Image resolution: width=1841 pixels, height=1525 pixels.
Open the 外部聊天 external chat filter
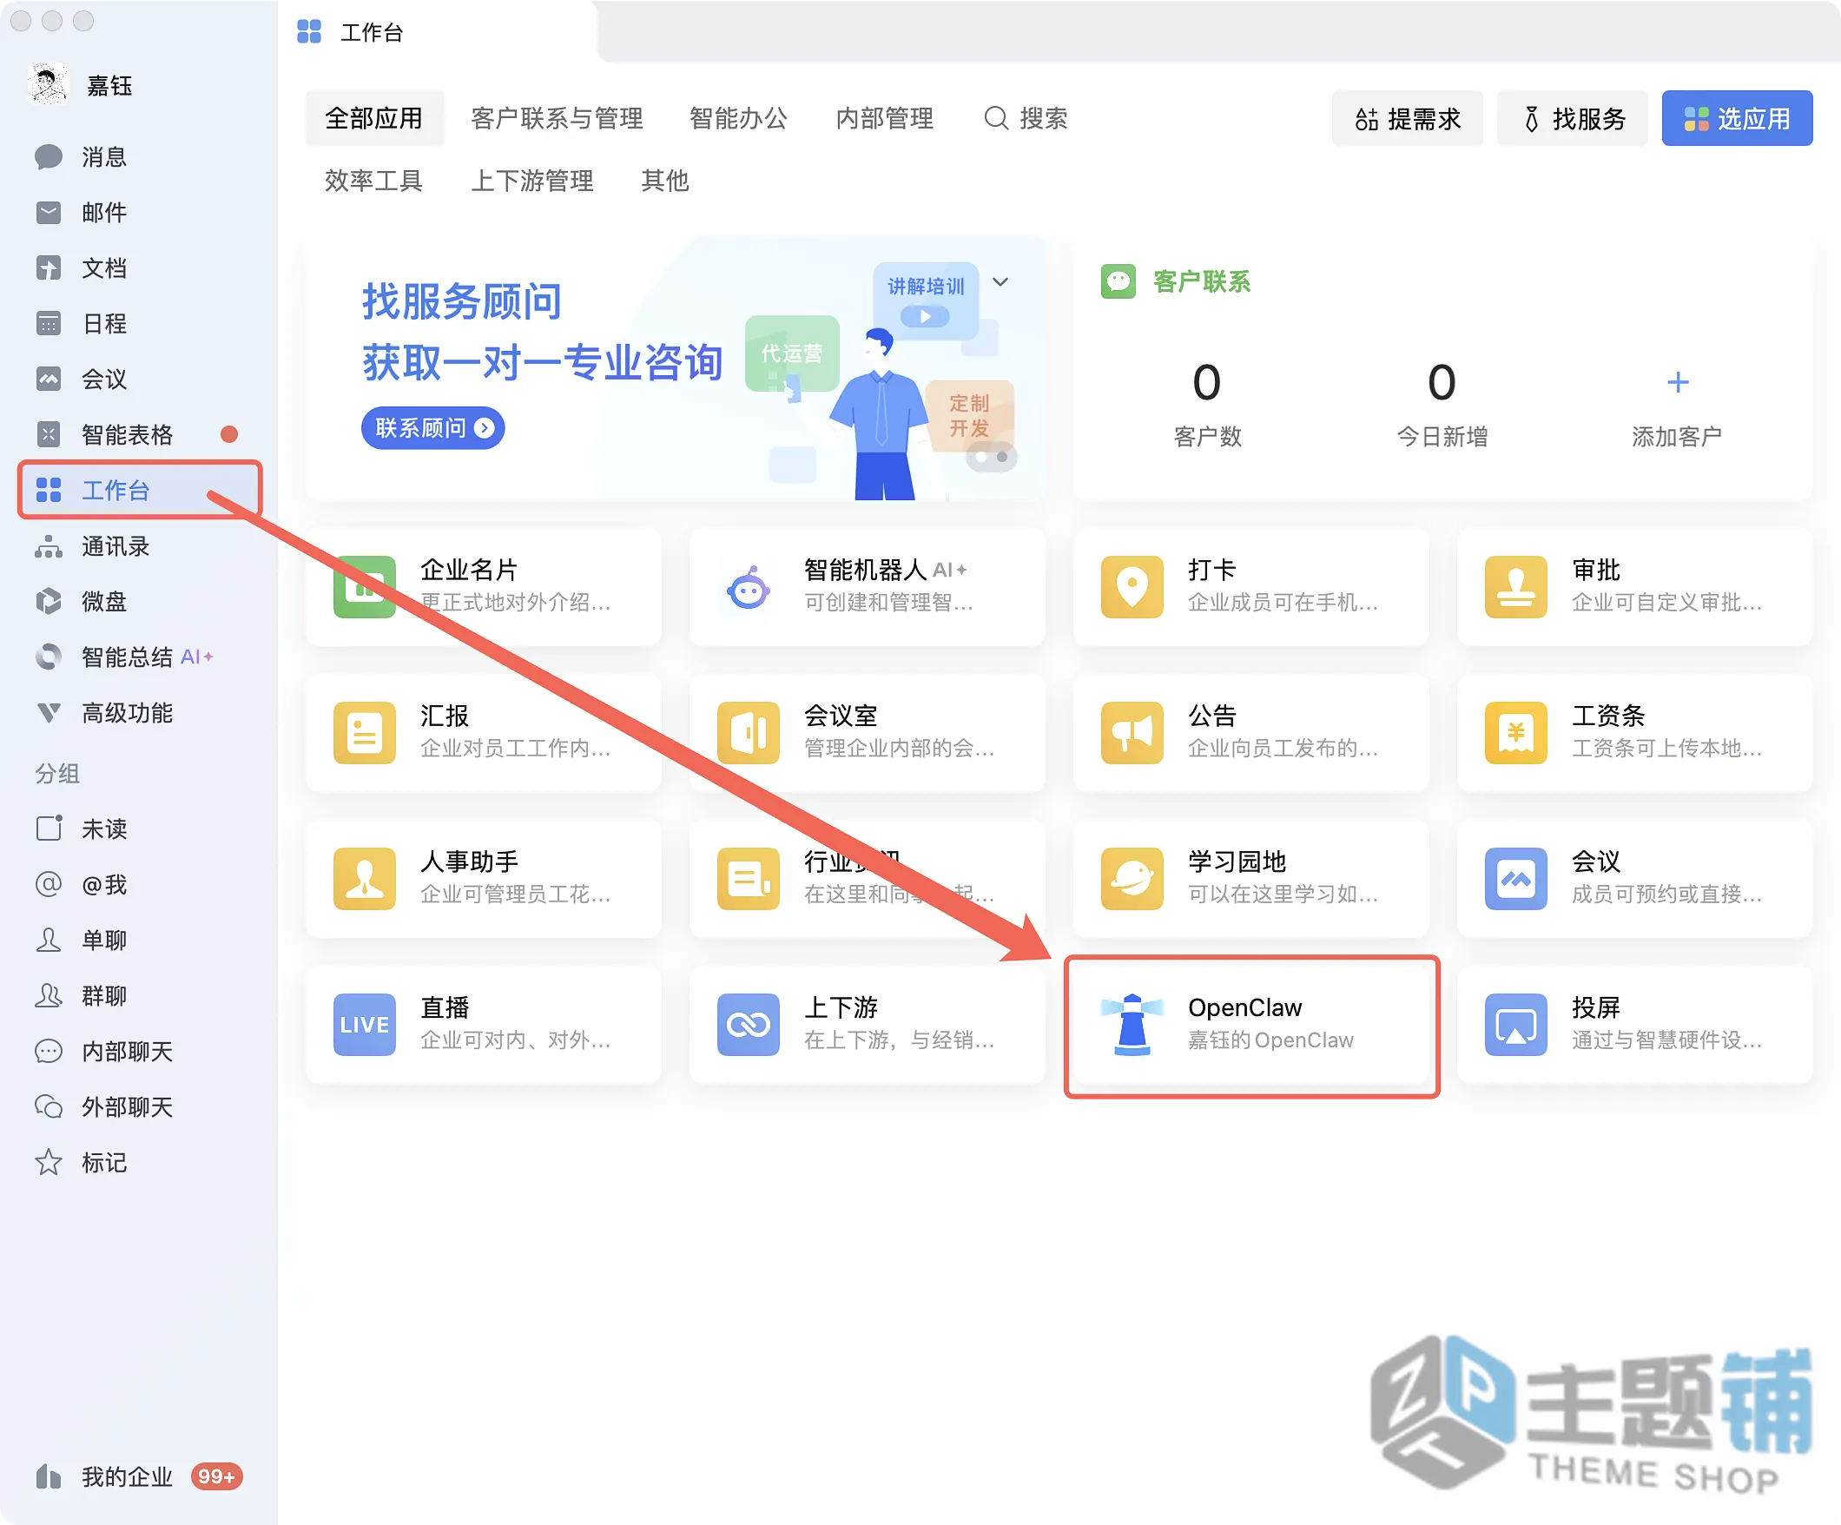103,1106
